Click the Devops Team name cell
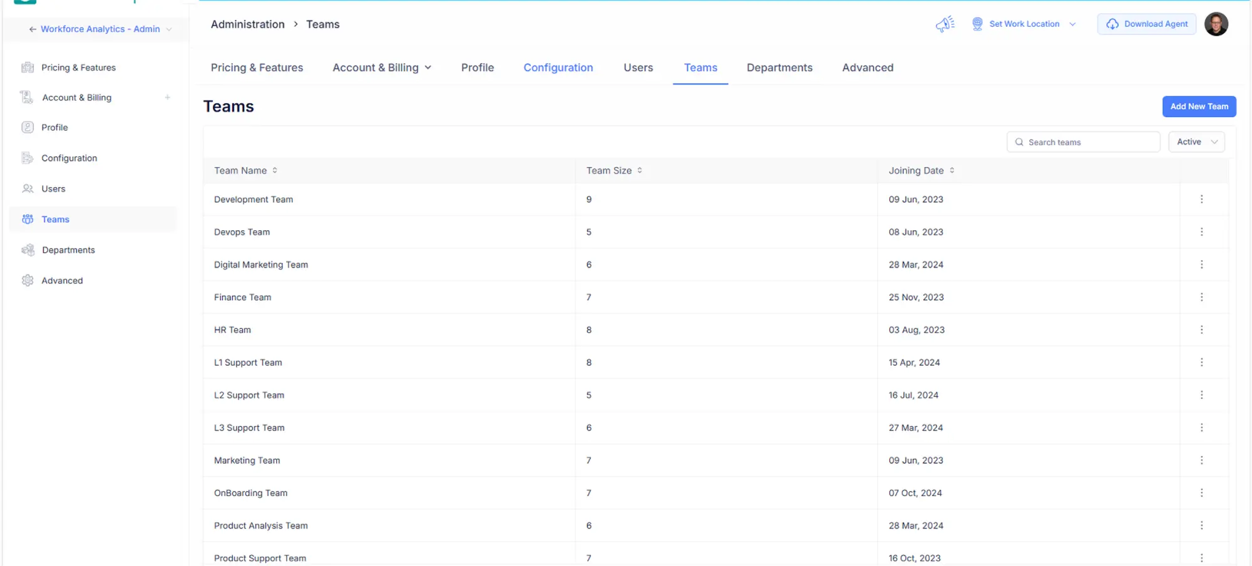Image resolution: width=1252 pixels, height=566 pixels. tap(242, 231)
